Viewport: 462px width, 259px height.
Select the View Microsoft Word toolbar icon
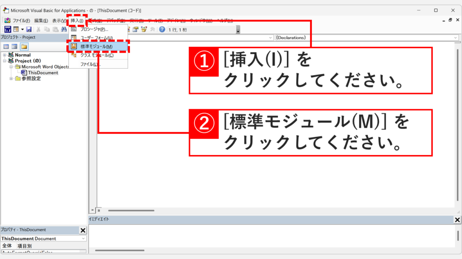coord(7,29)
